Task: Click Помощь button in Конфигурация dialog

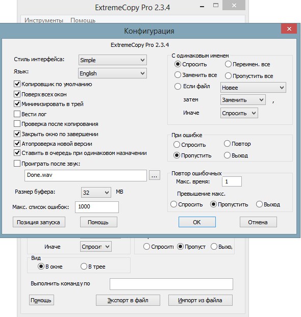Action: click(98, 222)
